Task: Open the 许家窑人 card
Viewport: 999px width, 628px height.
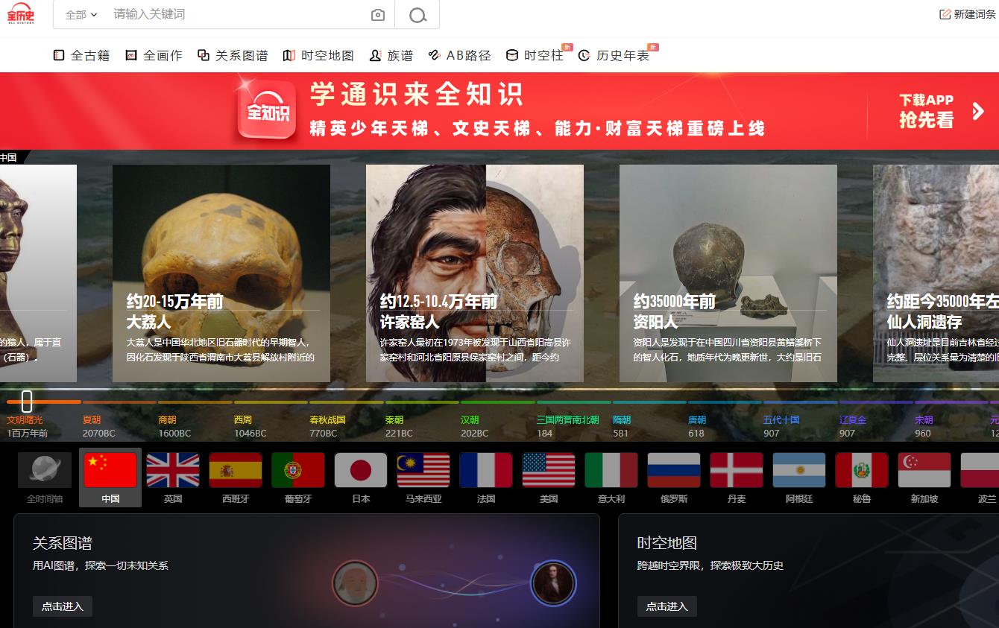Action: (x=475, y=273)
